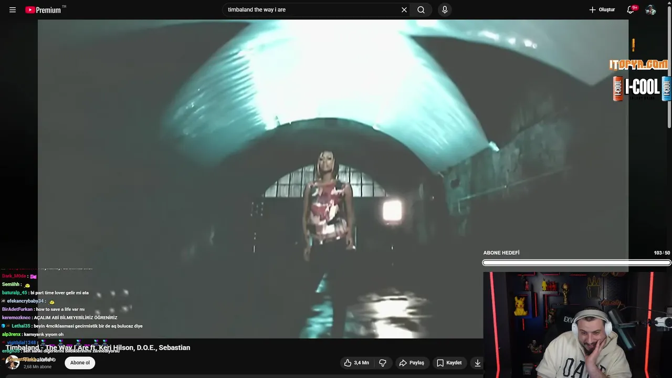This screenshot has width=672, height=378.
Task: Click the ABONE HEDEFİ progress bar
Action: tap(576, 262)
